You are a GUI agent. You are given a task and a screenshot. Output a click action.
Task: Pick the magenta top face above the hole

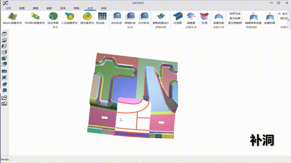pyautogui.click(x=130, y=101)
